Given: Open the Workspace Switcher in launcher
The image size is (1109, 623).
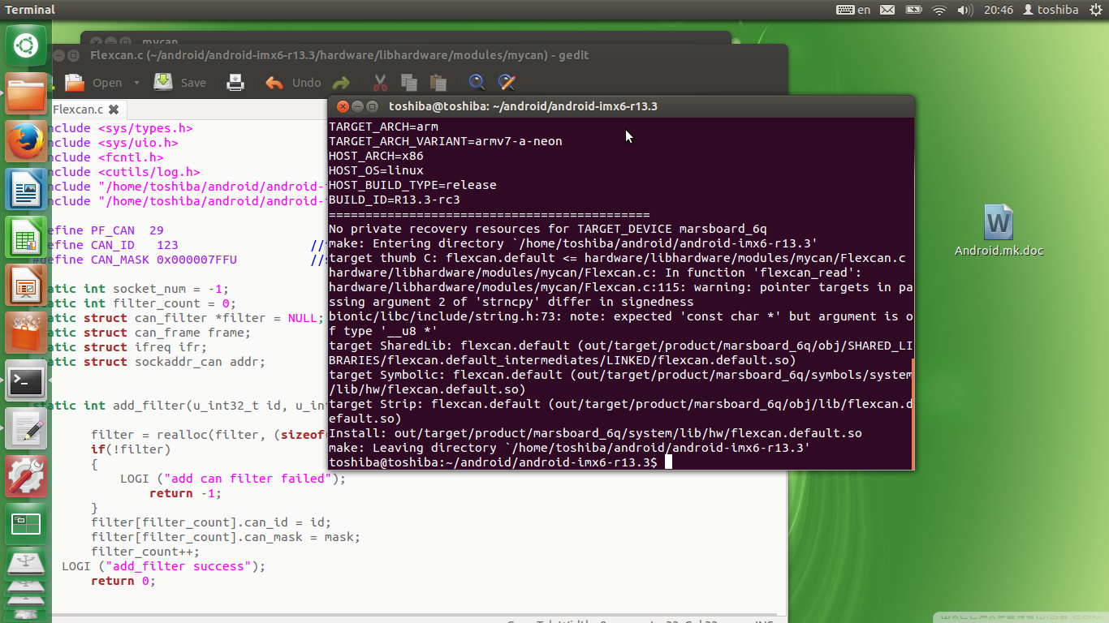Looking at the screenshot, I should click(26, 523).
